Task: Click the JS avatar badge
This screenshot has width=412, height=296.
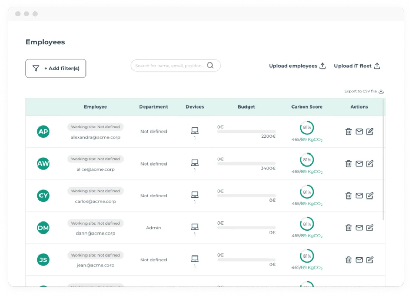Action: click(x=43, y=260)
